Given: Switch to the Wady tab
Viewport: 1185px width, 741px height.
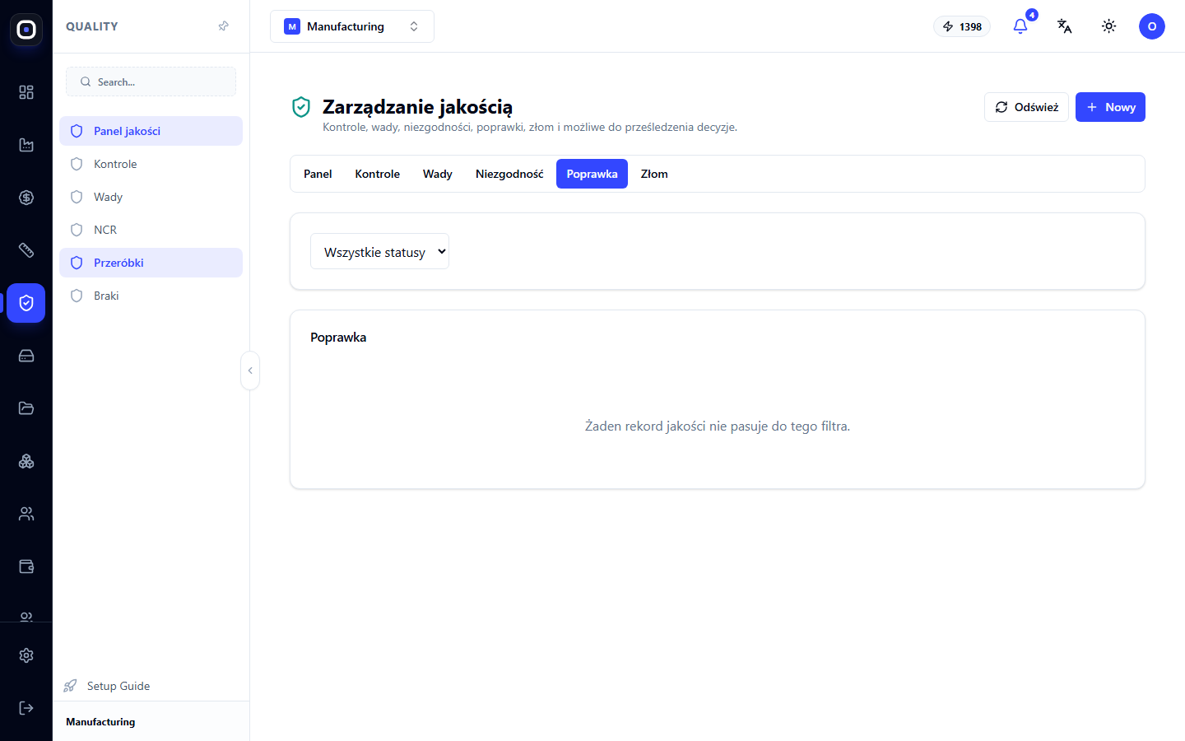Looking at the screenshot, I should 438,174.
